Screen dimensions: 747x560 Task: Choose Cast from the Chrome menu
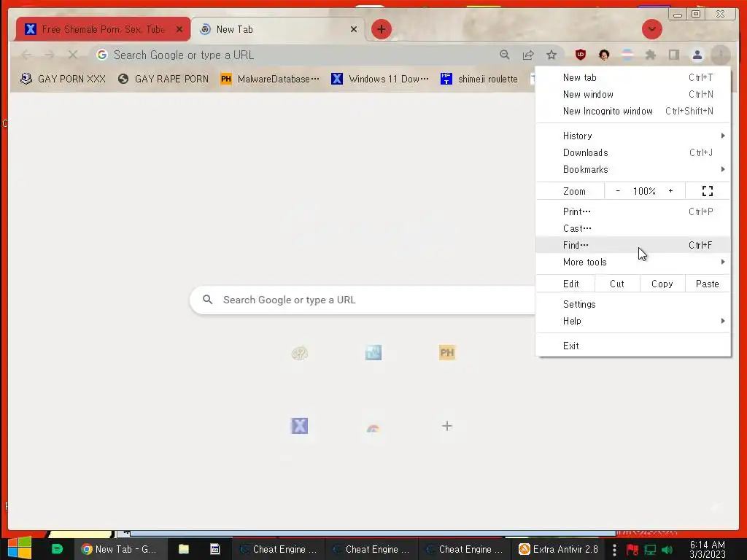click(x=633, y=228)
